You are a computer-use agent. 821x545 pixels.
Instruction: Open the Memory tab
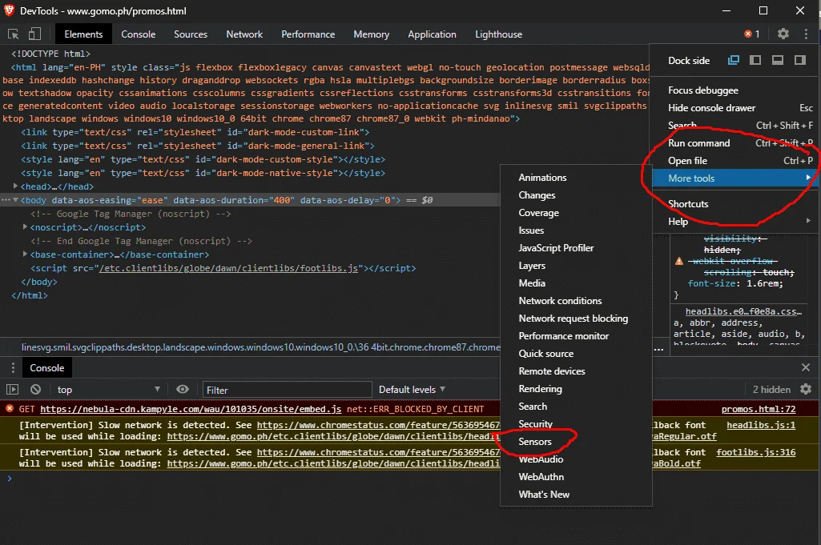pos(371,34)
